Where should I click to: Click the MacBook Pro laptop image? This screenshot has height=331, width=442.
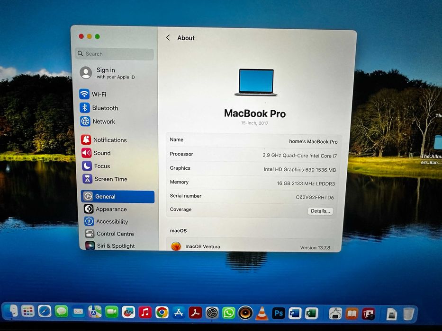tap(256, 82)
